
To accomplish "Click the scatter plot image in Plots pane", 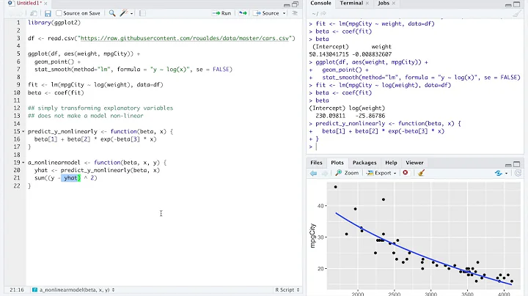I will click(415, 237).
